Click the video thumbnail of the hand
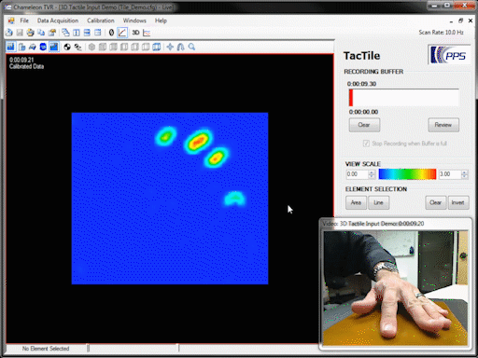The width and height of the screenshot is (478, 358). [x=396, y=288]
